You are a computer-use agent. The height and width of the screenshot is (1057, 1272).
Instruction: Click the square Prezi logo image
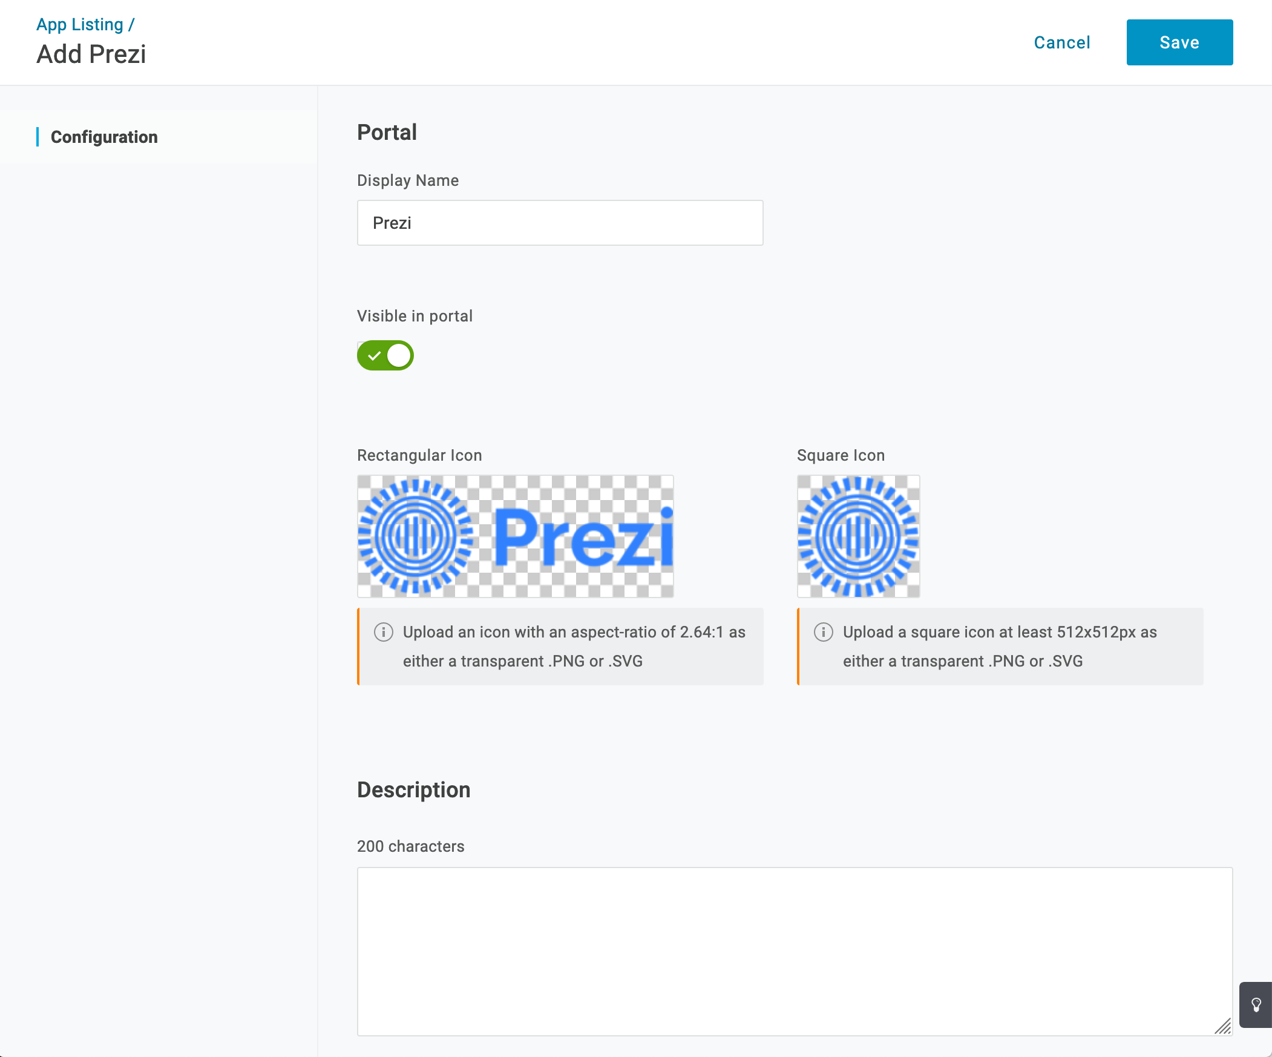pyautogui.click(x=858, y=536)
